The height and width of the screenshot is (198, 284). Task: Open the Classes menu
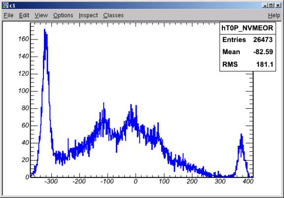(113, 15)
